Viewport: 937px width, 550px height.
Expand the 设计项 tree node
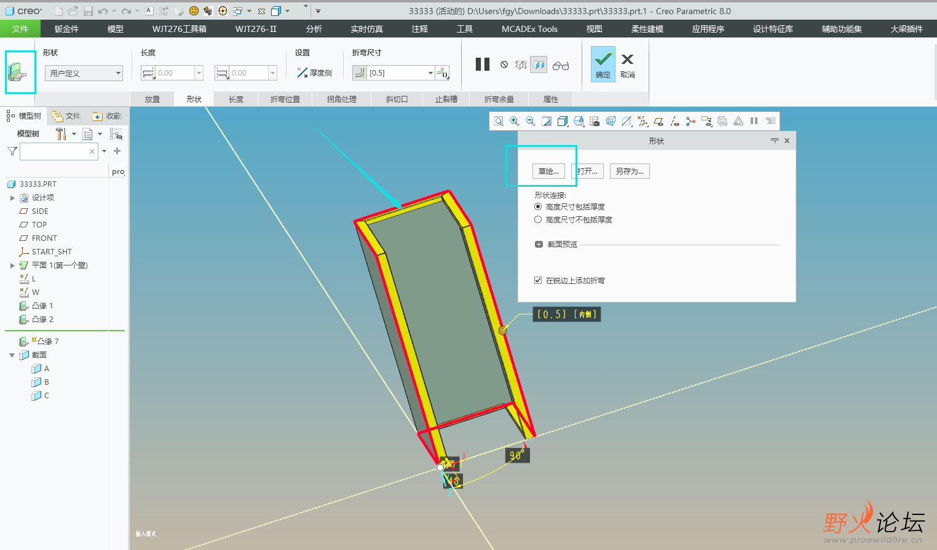pyautogui.click(x=12, y=198)
